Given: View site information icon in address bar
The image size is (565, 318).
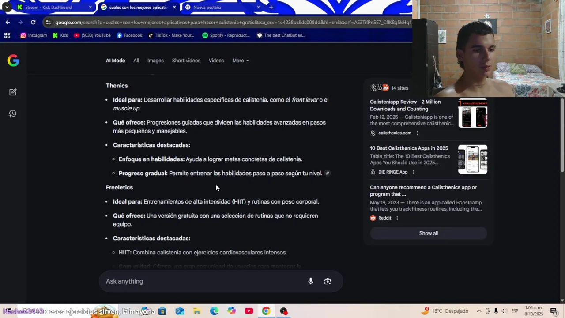Looking at the screenshot, I should (48, 22).
